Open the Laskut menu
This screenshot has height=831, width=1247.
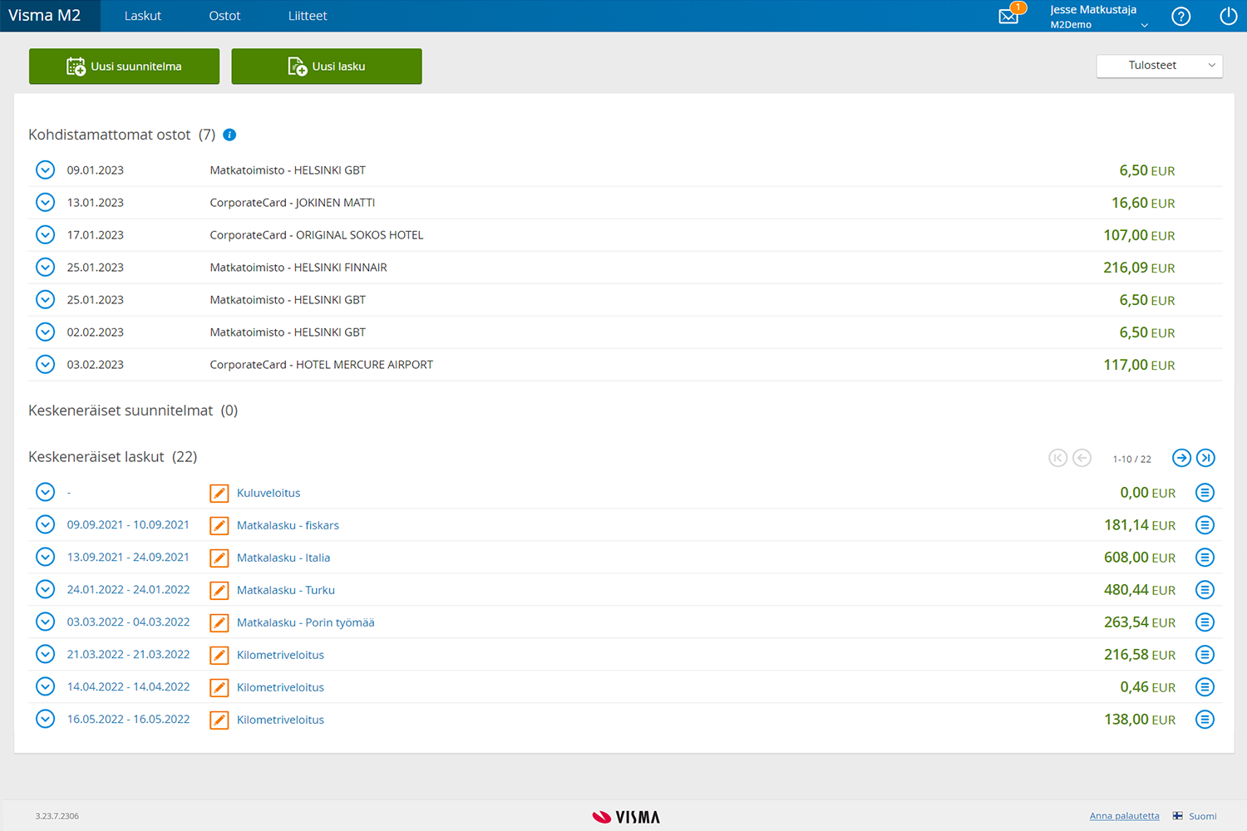click(x=143, y=16)
